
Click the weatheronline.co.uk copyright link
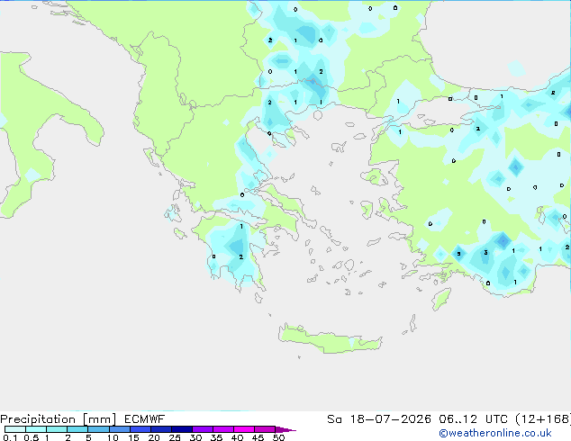(x=494, y=433)
